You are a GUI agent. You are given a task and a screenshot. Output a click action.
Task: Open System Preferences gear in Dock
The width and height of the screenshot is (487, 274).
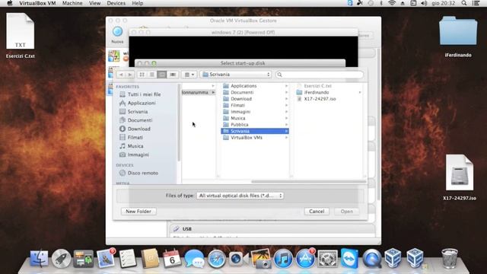[327, 259]
